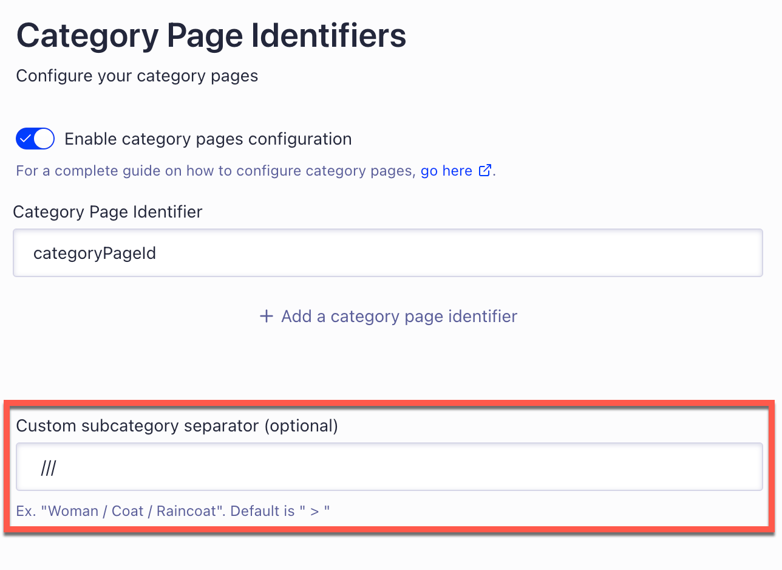Viewport: 782px width, 570px height.
Task: Toggle the "Enable category pages configuration" switch off
Action: pyautogui.click(x=35, y=139)
